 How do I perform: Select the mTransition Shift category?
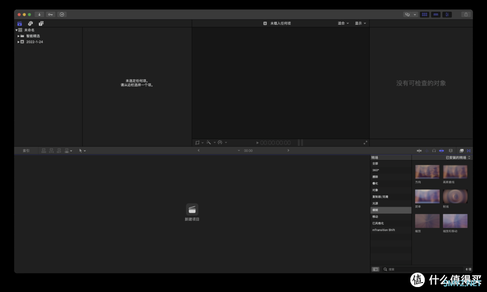pyautogui.click(x=391, y=230)
